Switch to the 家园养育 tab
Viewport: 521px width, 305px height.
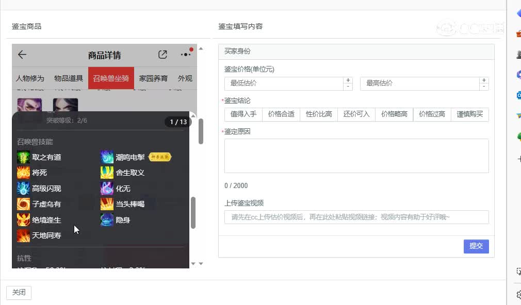click(x=153, y=78)
